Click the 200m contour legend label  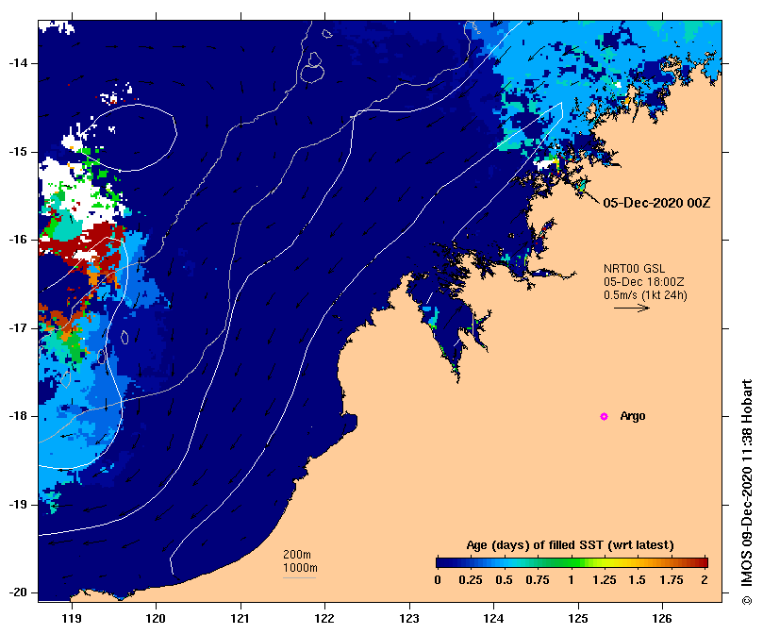click(x=297, y=555)
